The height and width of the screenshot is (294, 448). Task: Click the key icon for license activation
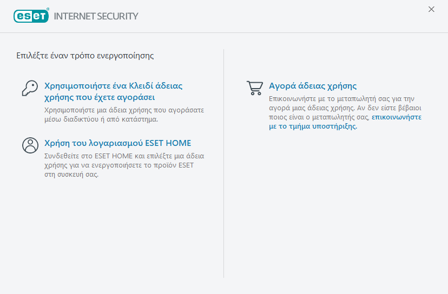tap(29, 88)
